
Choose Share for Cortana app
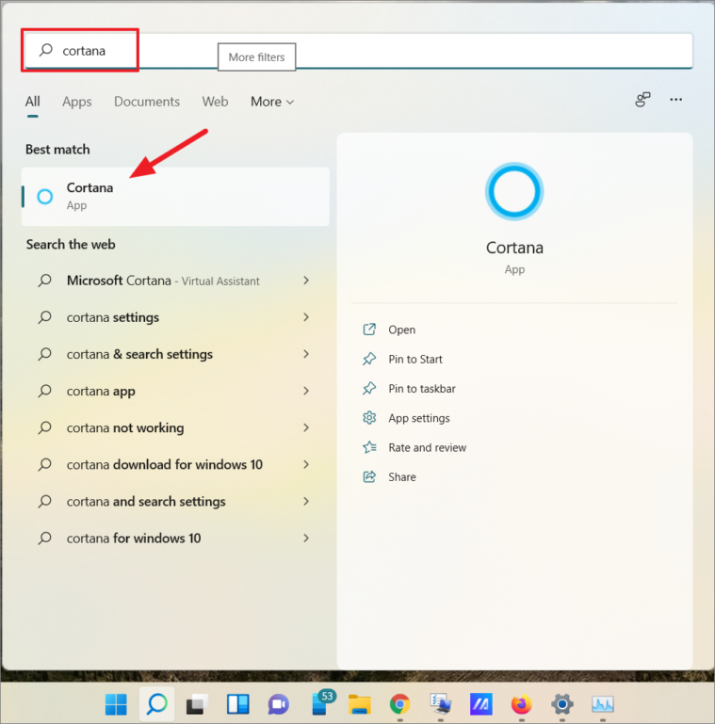click(x=402, y=477)
